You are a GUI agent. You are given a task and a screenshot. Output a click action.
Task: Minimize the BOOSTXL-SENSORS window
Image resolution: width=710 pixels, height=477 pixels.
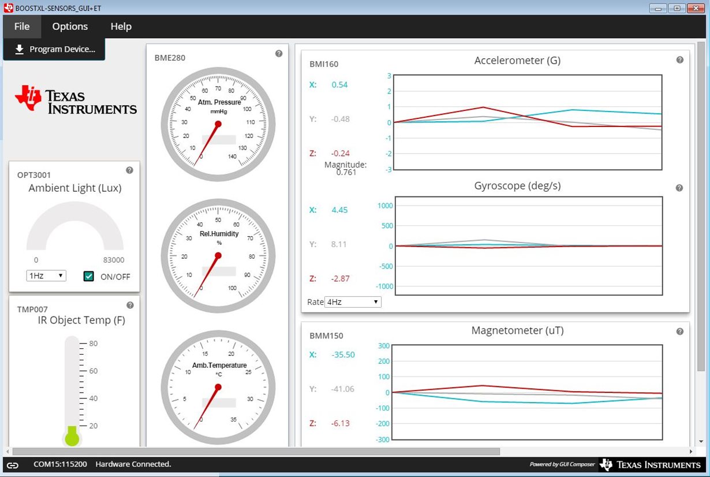point(659,8)
